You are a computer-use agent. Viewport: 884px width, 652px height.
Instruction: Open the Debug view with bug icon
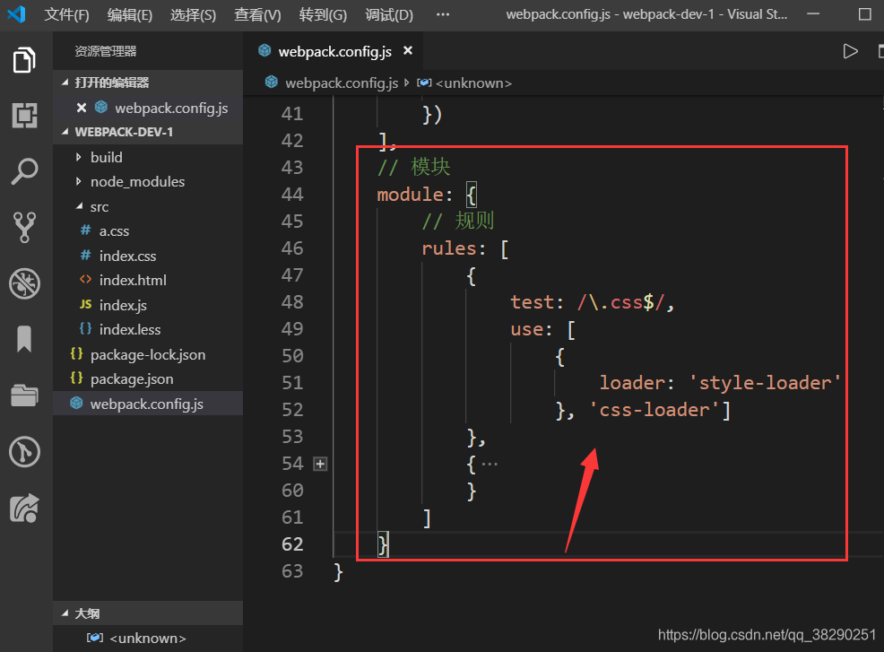[24, 283]
